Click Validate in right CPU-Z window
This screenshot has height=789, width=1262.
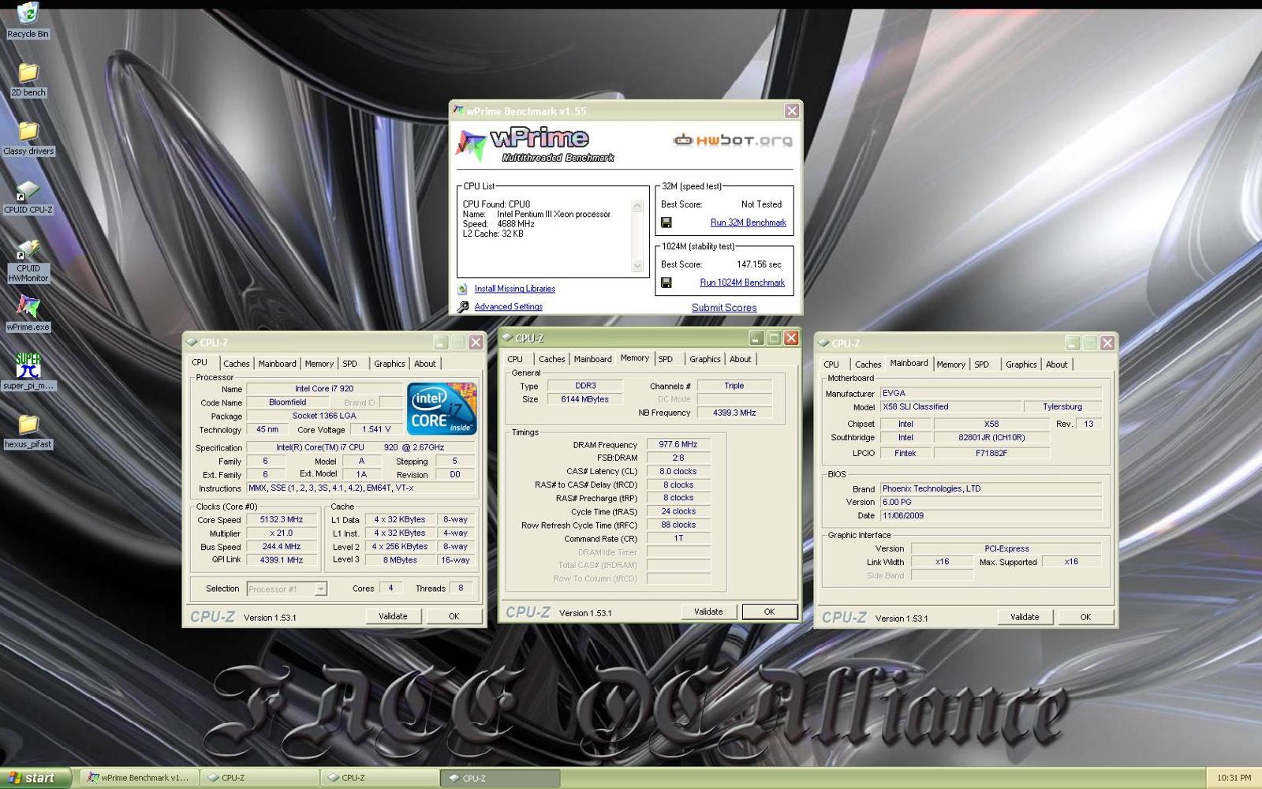tap(1025, 617)
